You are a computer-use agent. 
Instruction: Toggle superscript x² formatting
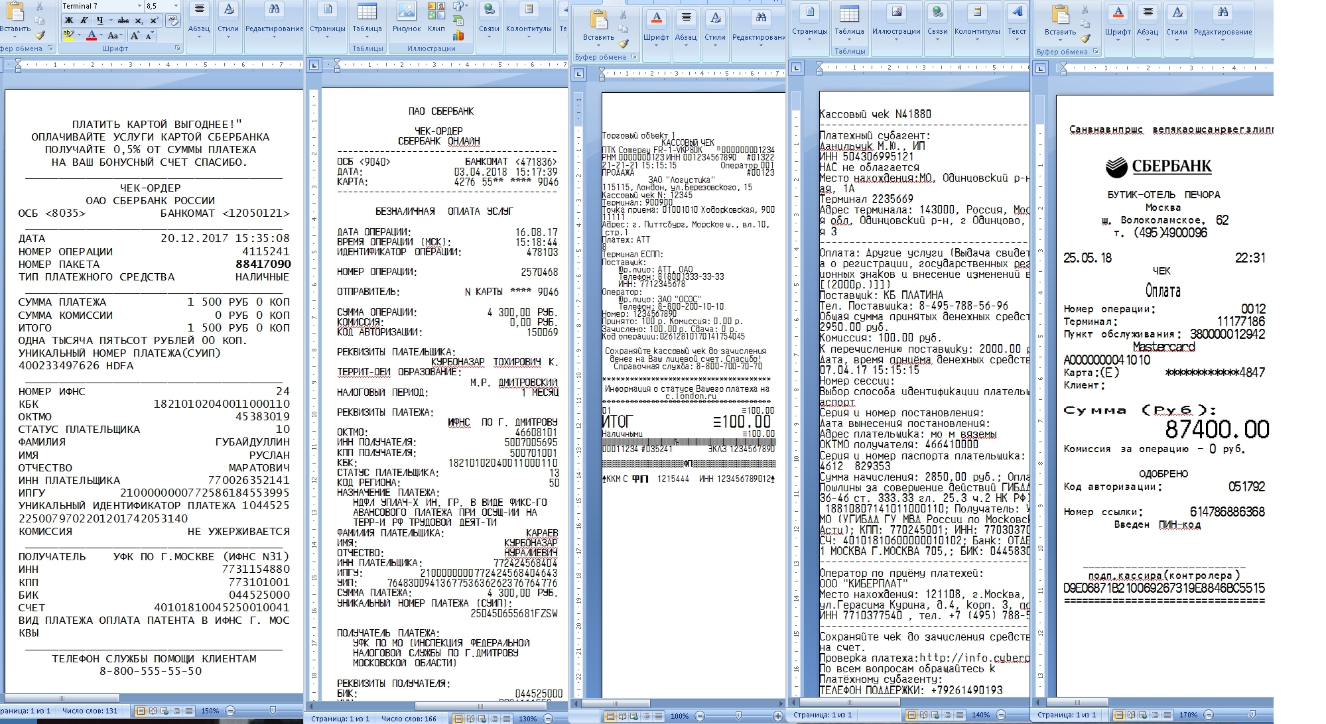154,21
